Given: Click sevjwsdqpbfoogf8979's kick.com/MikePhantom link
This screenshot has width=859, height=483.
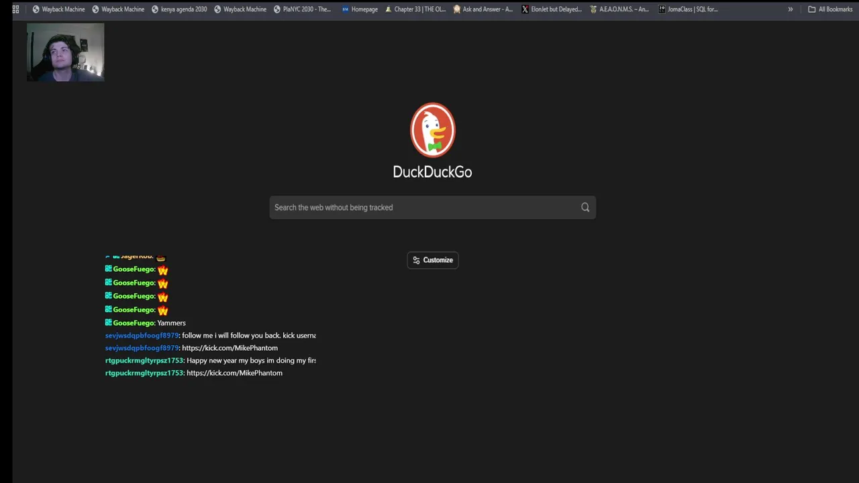Looking at the screenshot, I should pyautogui.click(x=230, y=348).
